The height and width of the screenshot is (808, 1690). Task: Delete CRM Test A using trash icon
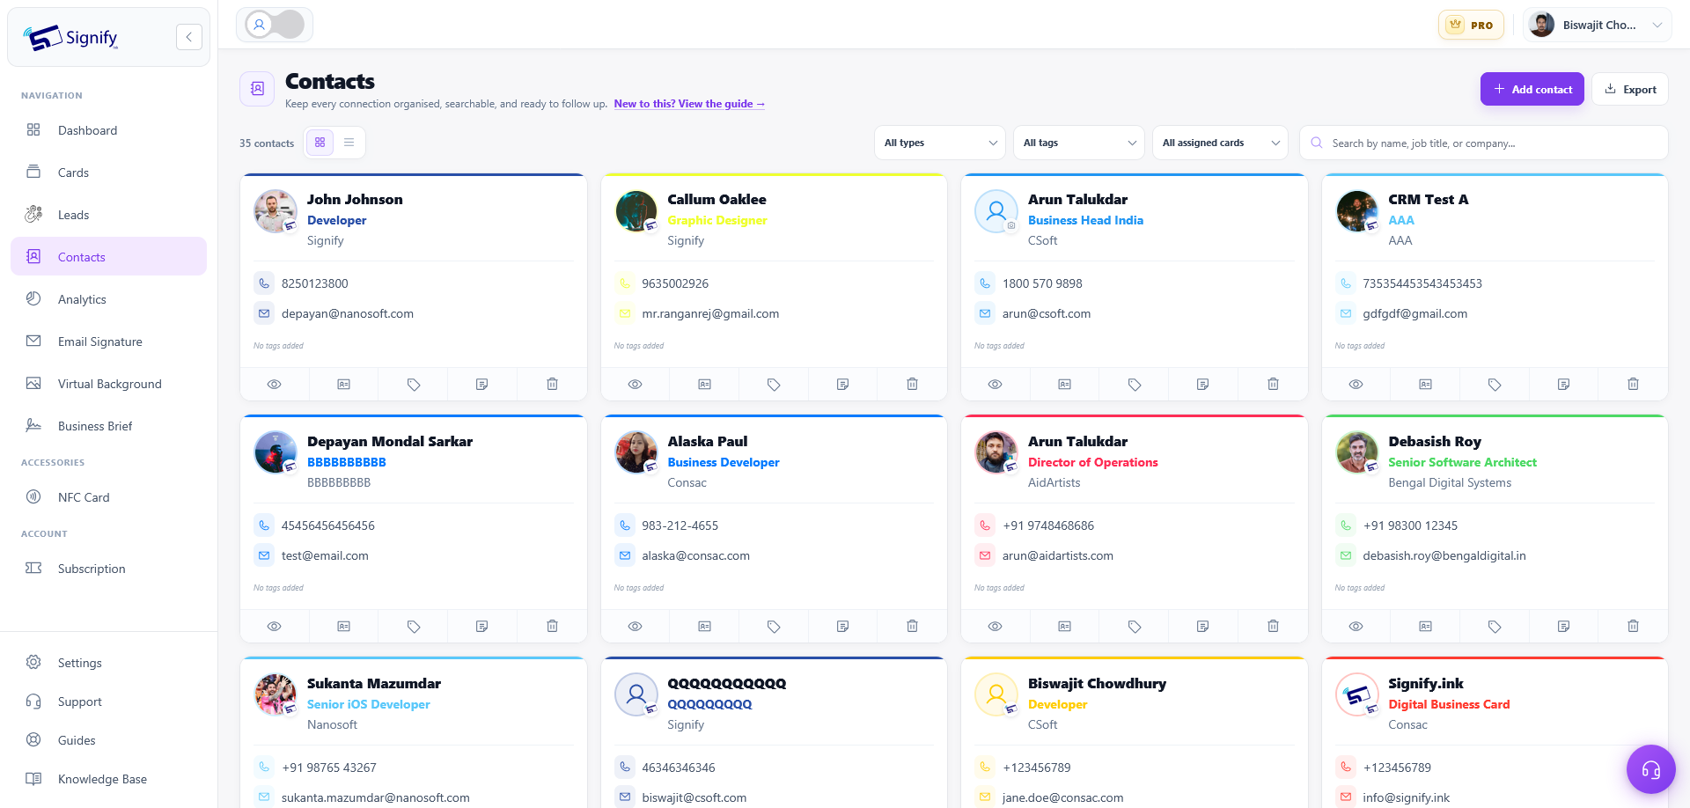tap(1633, 384)
